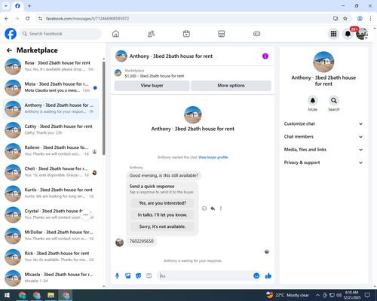This screenshot has height=301, width=377.
Task: Click the phone number message 7602295650
Action: click(141, 242)
